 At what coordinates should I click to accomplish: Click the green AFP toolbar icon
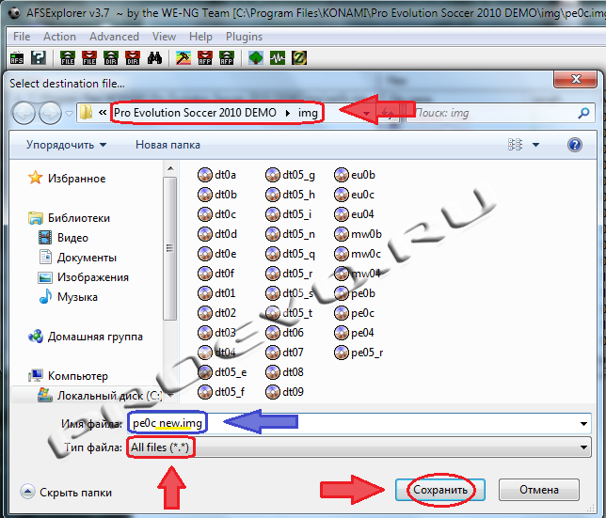(x=227, y=58)
